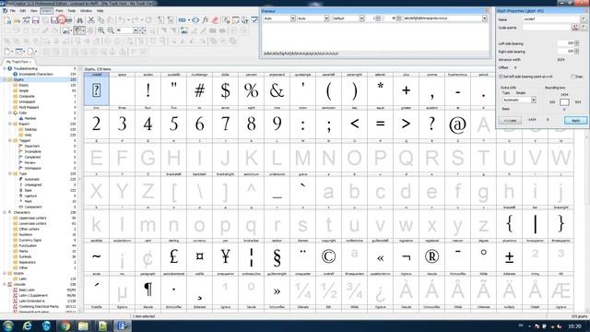Collapse the Characters tree node
This screenshot has height=332, width=590.
[5, 212]
